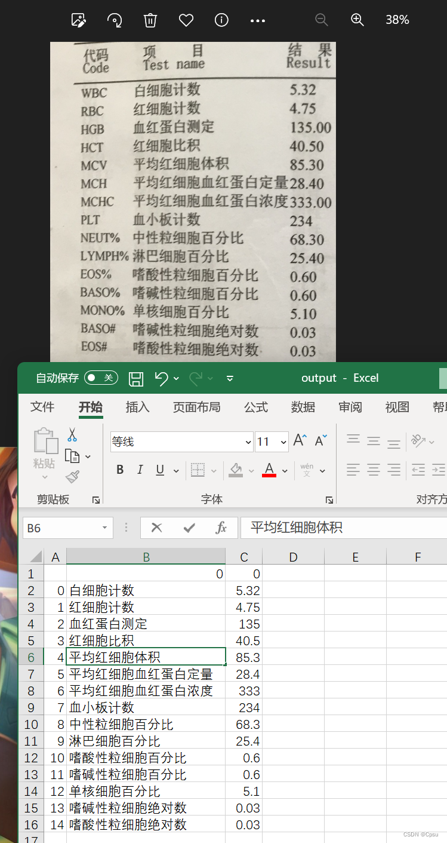Delete the photo with the trash icon

[150, 20]
